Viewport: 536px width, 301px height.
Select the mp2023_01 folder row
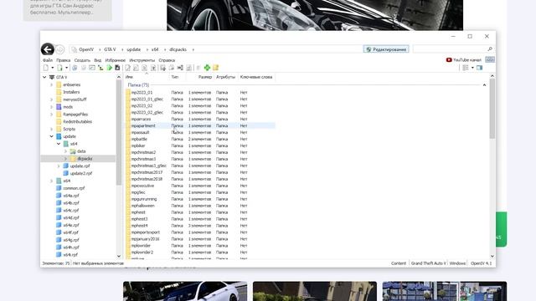click(200, 93)
